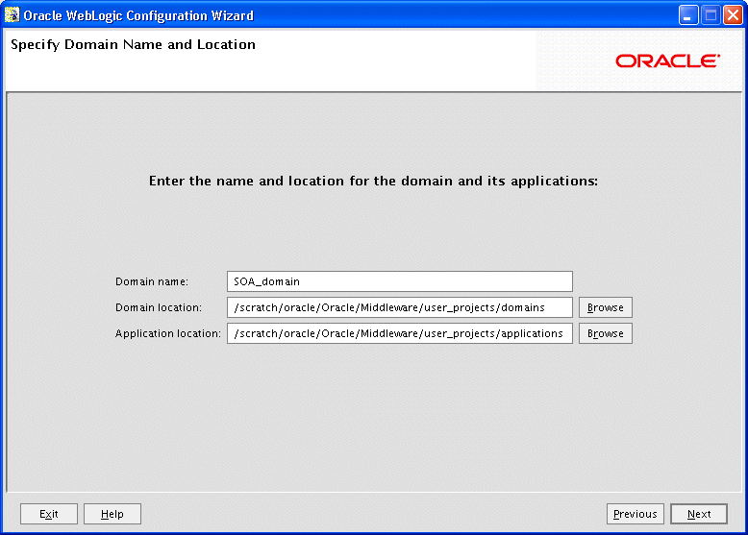Click the Oracle logo
This screenshot has height=535, width=748.
tap(667, 61)
